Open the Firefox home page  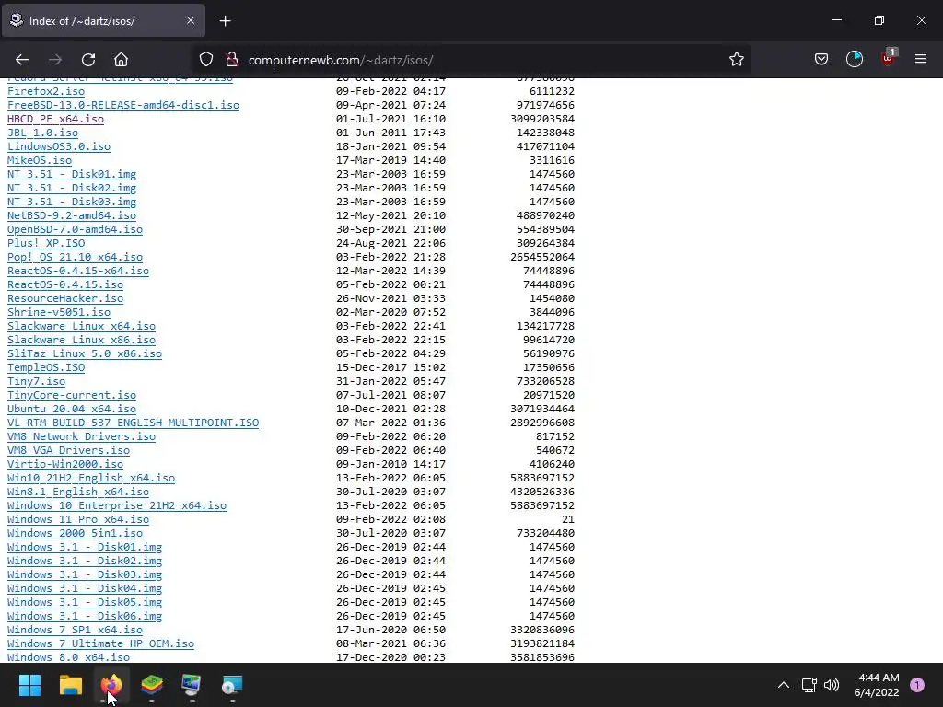pos(121,60)
